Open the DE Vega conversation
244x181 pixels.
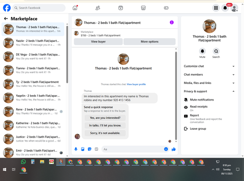click(33, 57)
